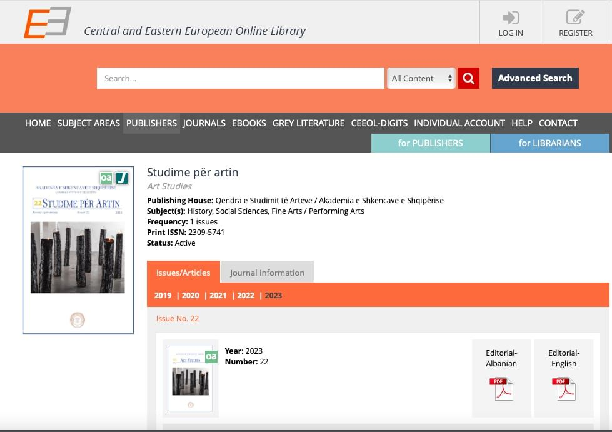Click the 'Central and Eastern European Online Library' title
This screenshot has width=612, height=432.
tap(195, 31)
